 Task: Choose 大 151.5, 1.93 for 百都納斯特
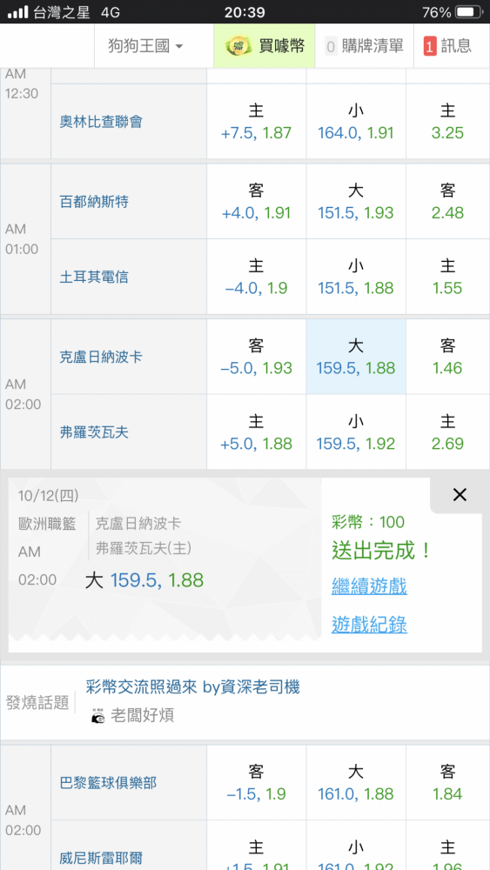tap(356, 202)
